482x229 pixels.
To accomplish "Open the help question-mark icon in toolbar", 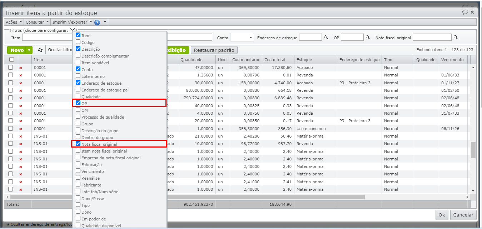I will pyautogui.click(x=97, y=22).
